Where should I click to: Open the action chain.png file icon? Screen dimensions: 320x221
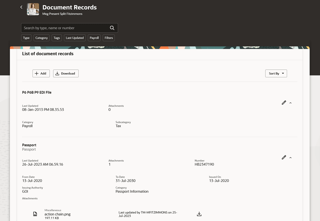pyautogui.click(x=35, y=214)
